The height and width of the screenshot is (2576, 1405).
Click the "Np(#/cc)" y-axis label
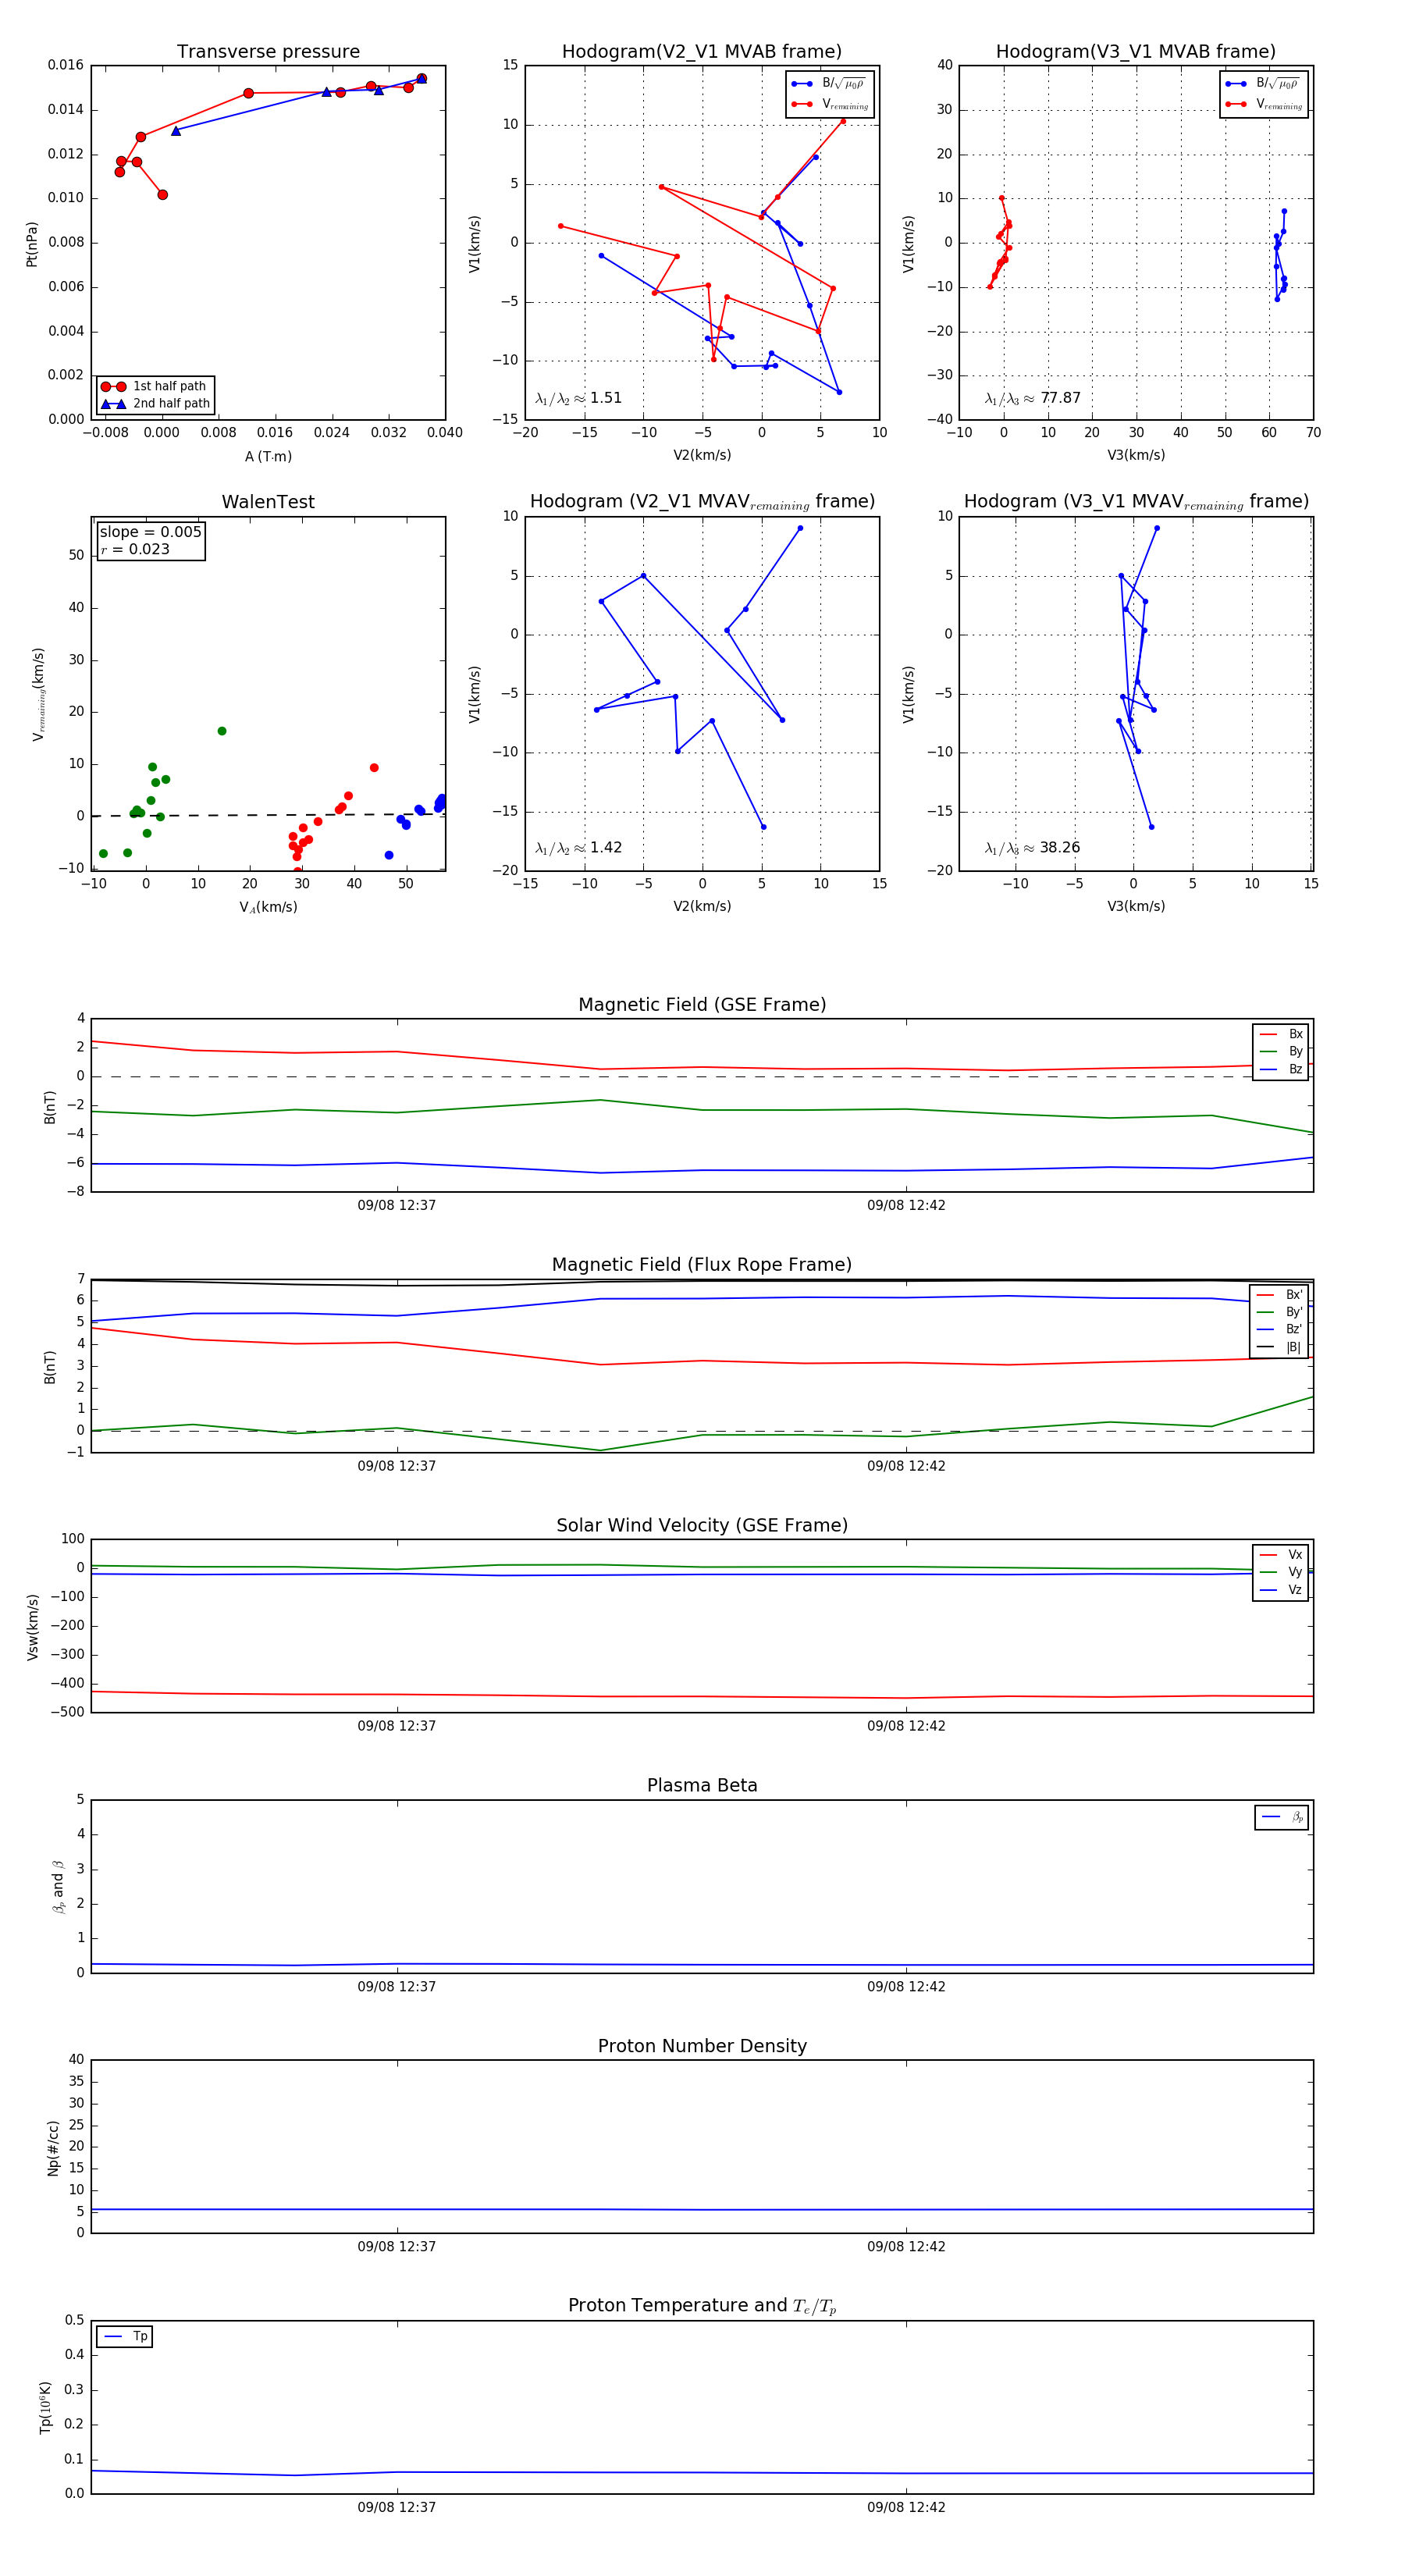pyautogui.click(x=52, y=2147)
